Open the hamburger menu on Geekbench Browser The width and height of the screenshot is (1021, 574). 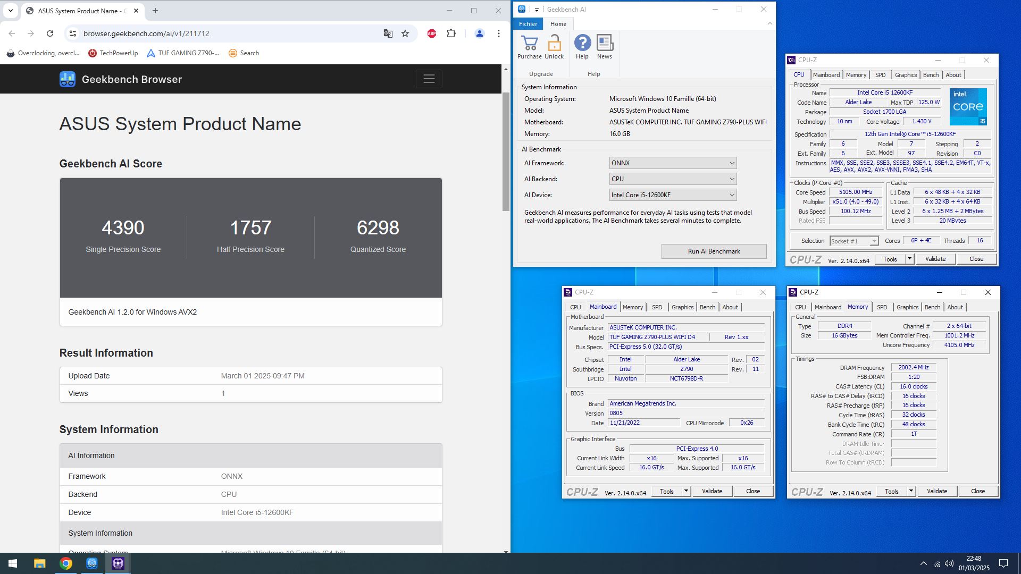(x=429, y=79)
